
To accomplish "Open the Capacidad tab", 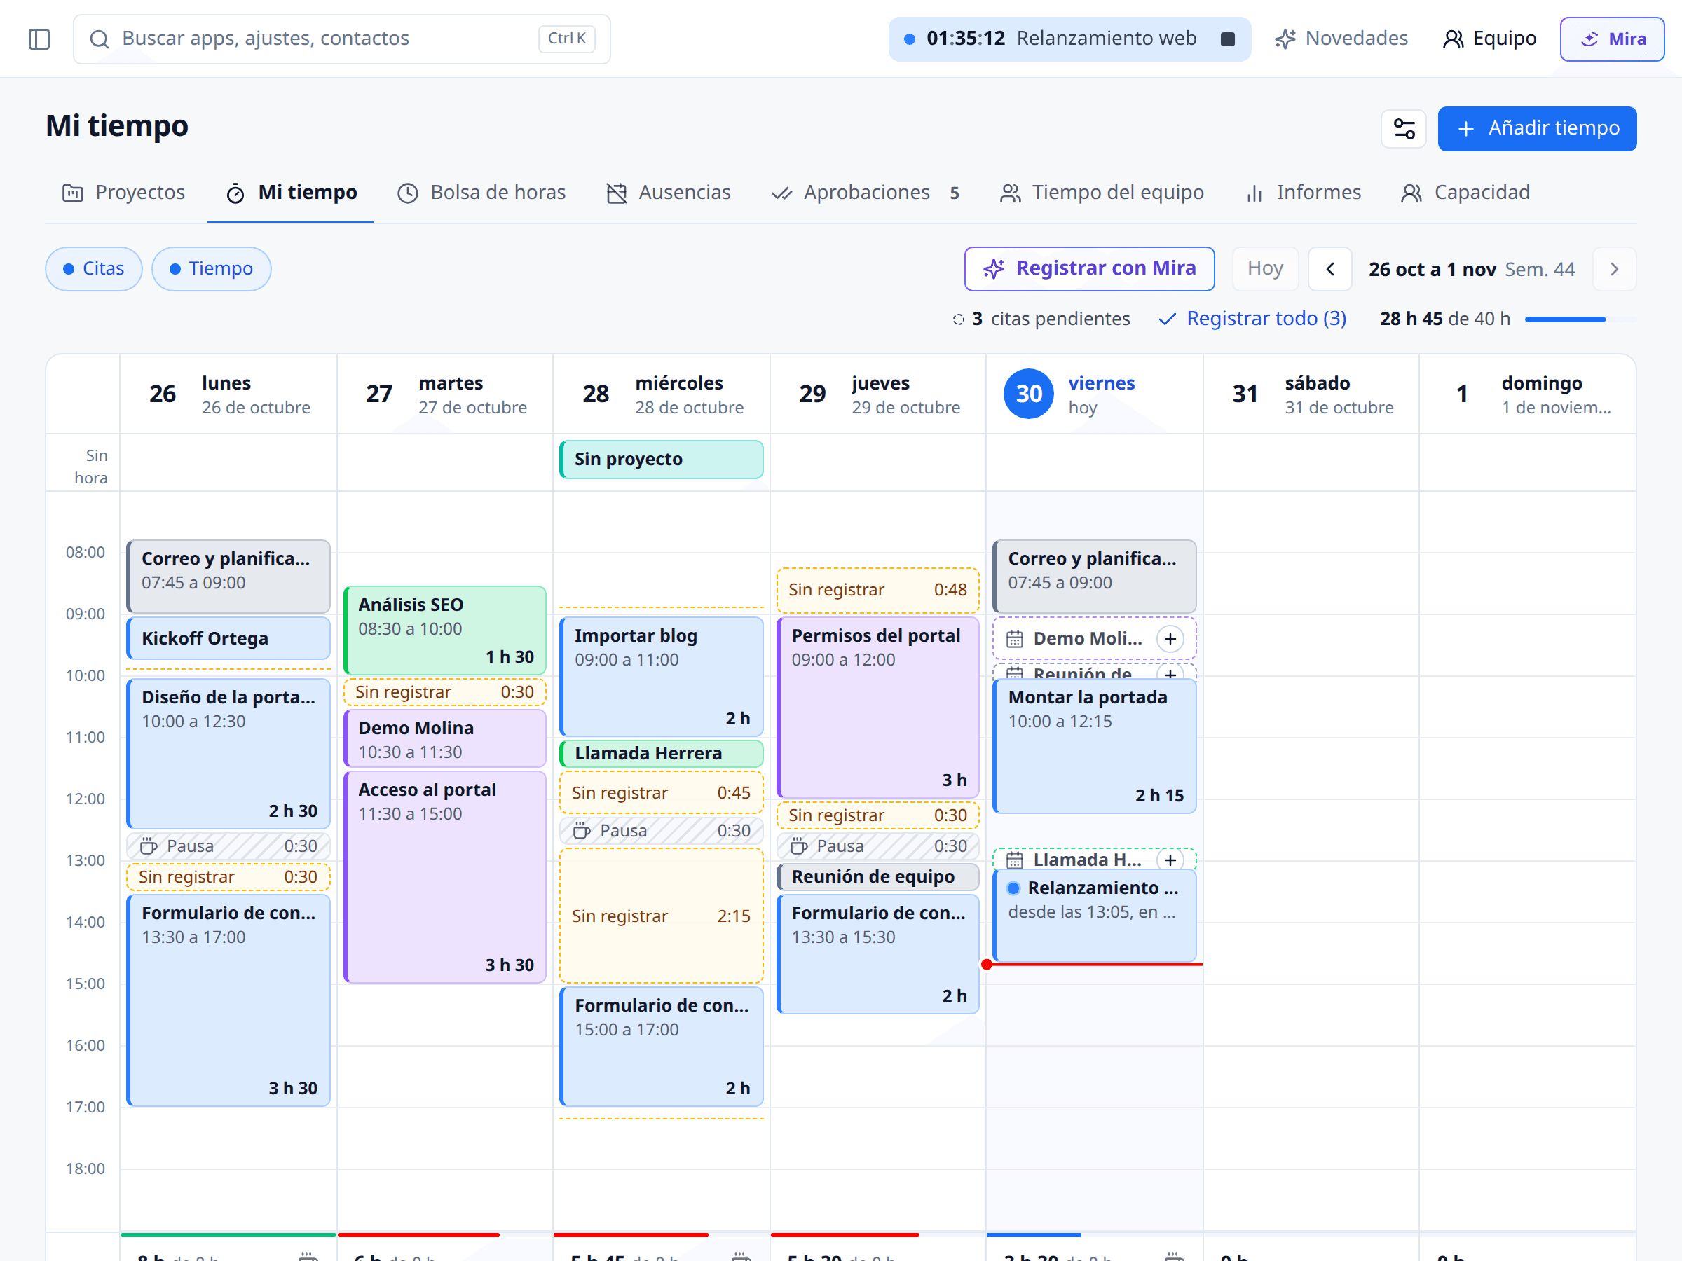I will 1466,193.
